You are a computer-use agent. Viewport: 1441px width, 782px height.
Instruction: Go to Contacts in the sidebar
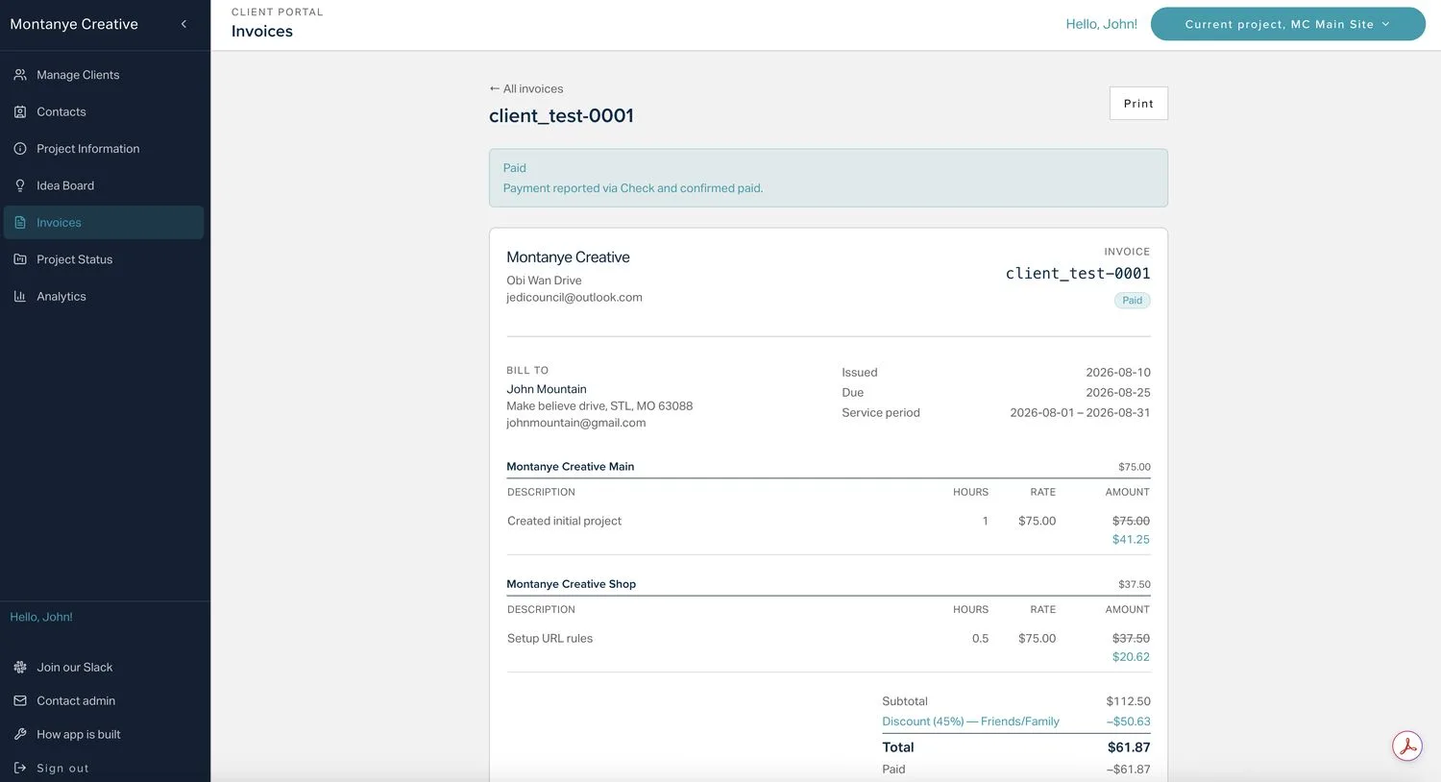(104, 111)
